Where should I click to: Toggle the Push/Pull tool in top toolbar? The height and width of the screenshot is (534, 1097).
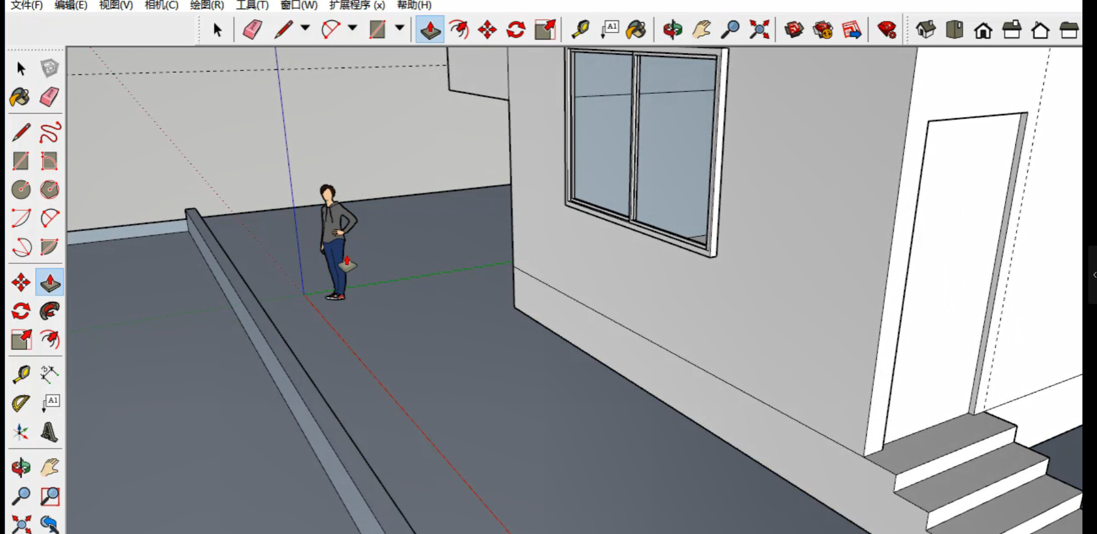coord(431,30)
